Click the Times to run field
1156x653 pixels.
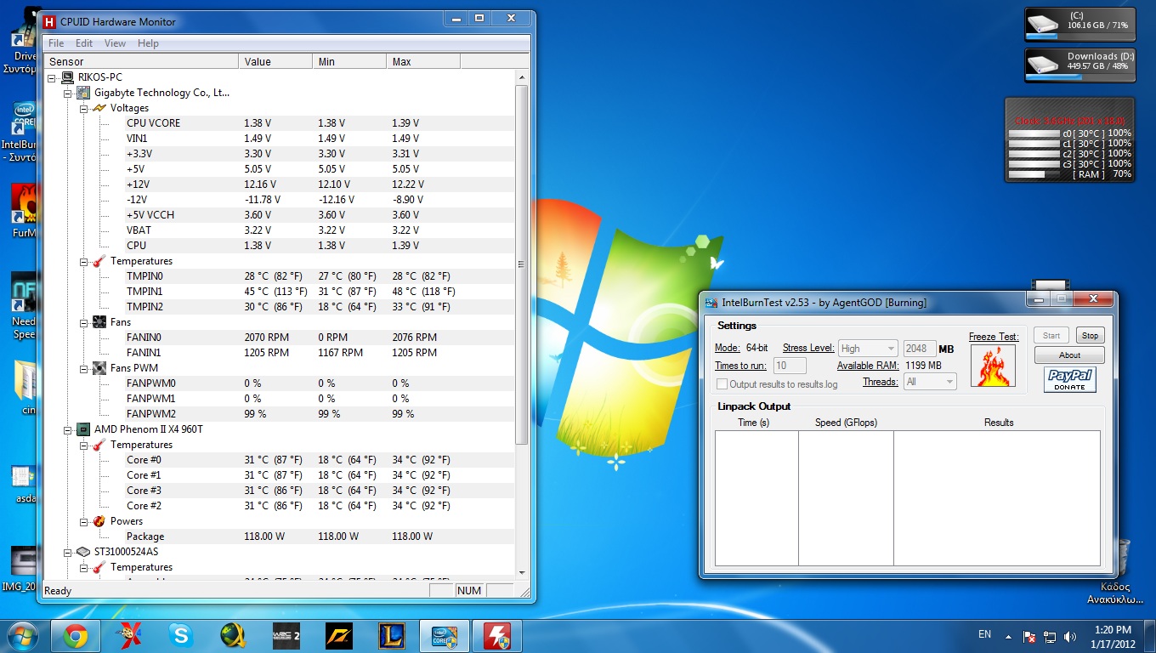click(790, 366)
